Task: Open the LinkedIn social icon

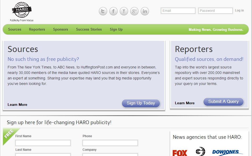Action: click(x=145, y=11)
